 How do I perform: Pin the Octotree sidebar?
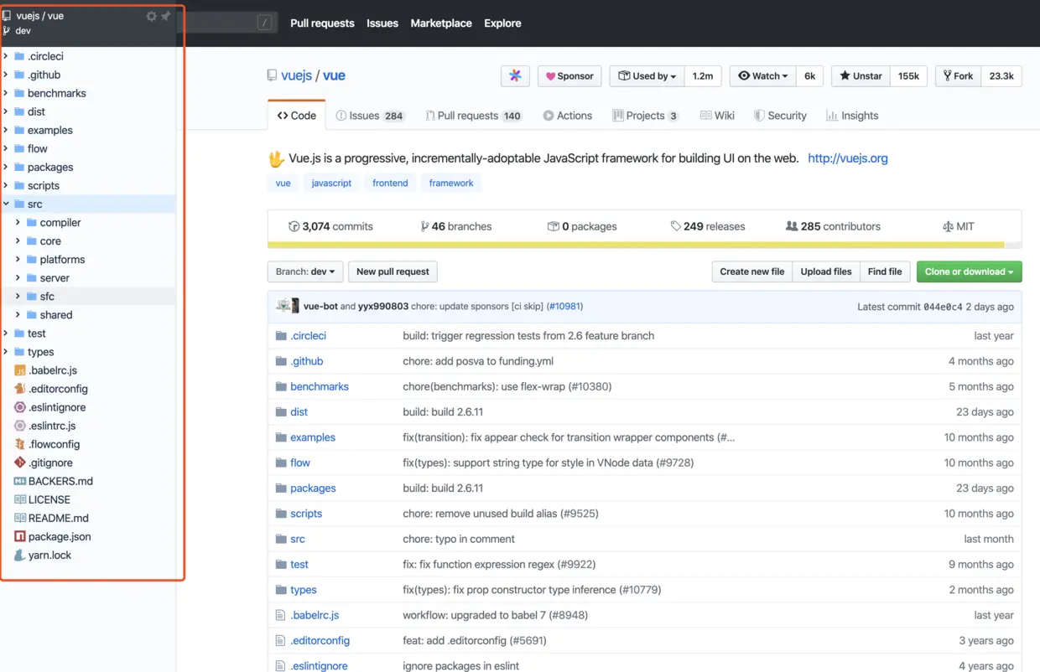pyautogui.click(x=165, y=16)
